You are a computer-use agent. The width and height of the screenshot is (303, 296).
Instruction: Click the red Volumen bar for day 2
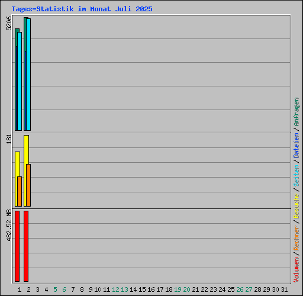(26, 246)
